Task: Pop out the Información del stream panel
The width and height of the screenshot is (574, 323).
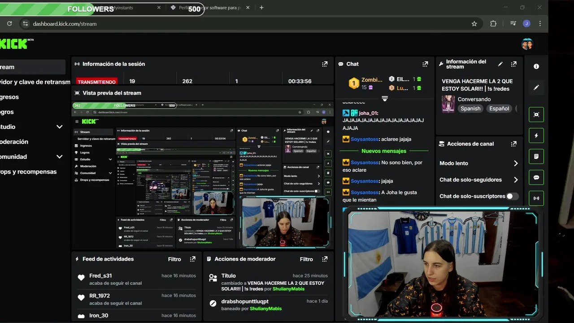Action: pyautogui.click(x=514, y=64)
